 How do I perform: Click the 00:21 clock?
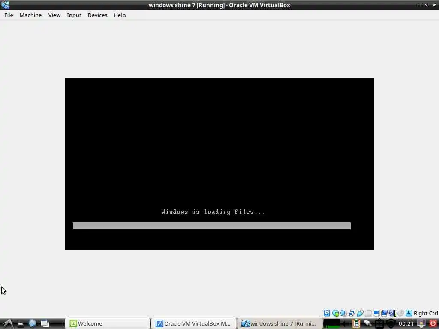pos(406,324)
